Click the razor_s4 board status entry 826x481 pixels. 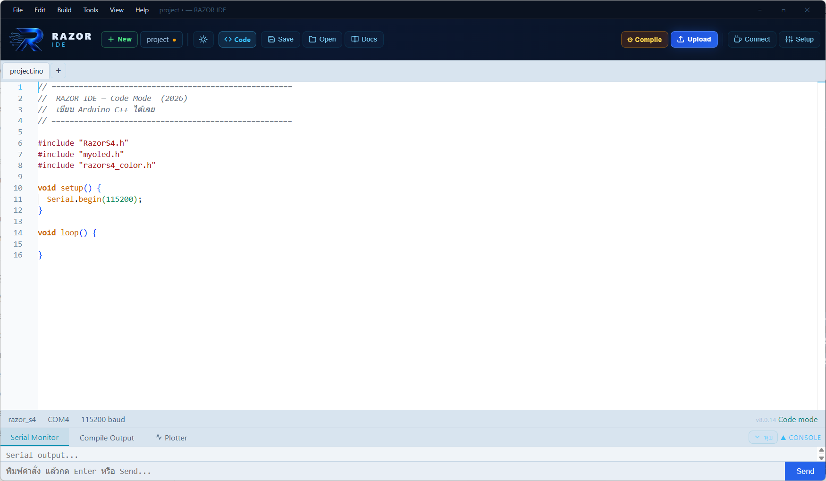pyautogui.click(x=22, y=420)
